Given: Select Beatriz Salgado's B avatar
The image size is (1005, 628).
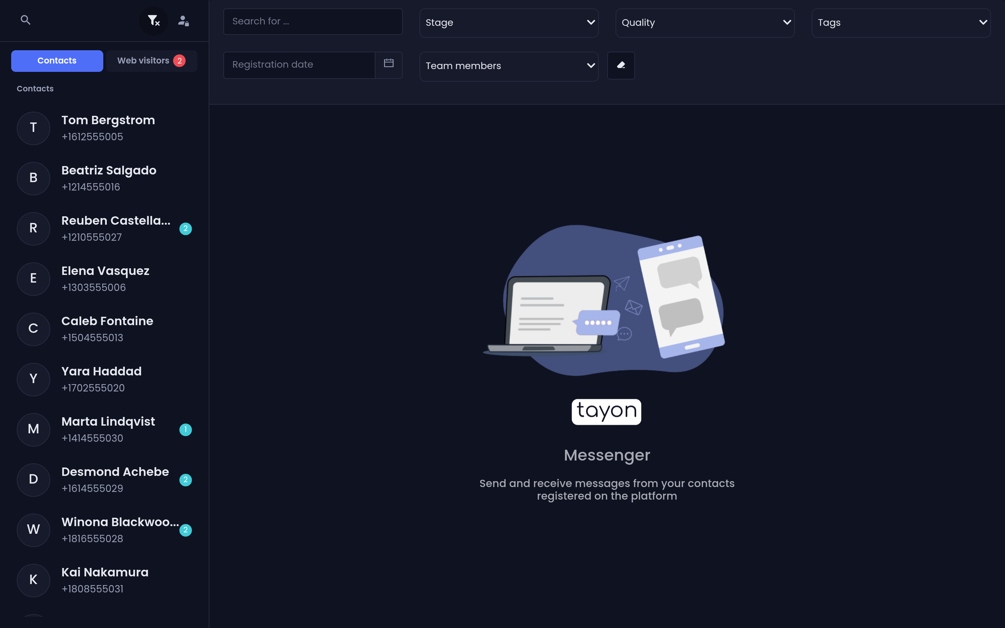Looking at the screenshot, I should [33, 178].
